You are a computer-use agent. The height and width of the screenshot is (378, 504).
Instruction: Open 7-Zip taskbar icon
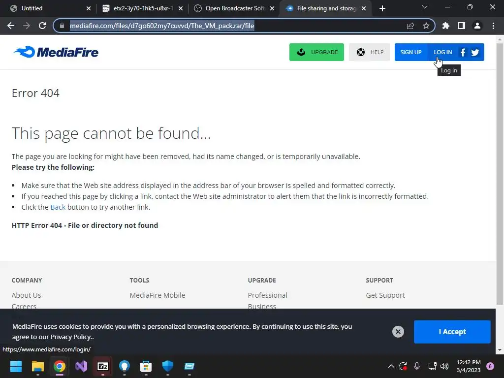(103, 366)
